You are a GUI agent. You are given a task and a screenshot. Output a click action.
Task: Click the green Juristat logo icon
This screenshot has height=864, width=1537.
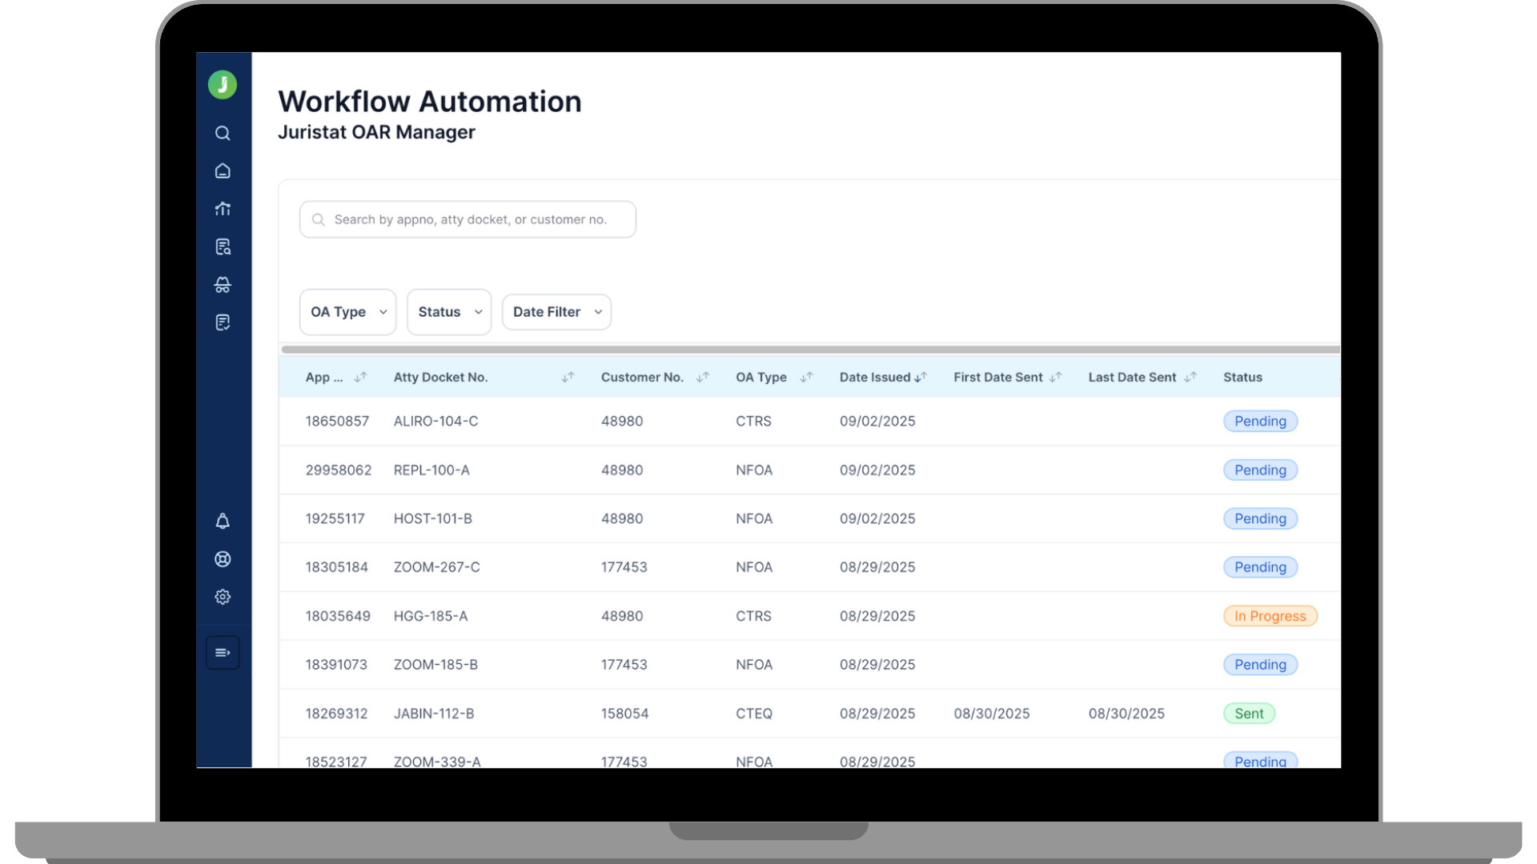[223, 85]
